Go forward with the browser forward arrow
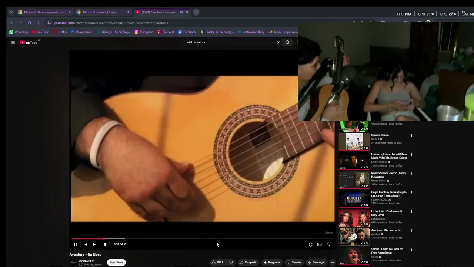Screen dimensions: 474x267 tap(21, 23)
